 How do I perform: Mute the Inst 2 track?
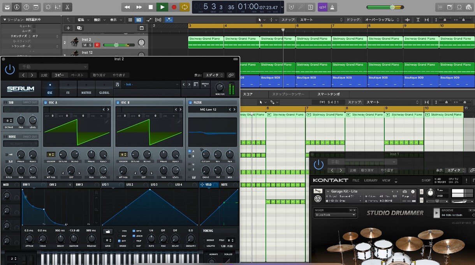(x=84, y=45)
